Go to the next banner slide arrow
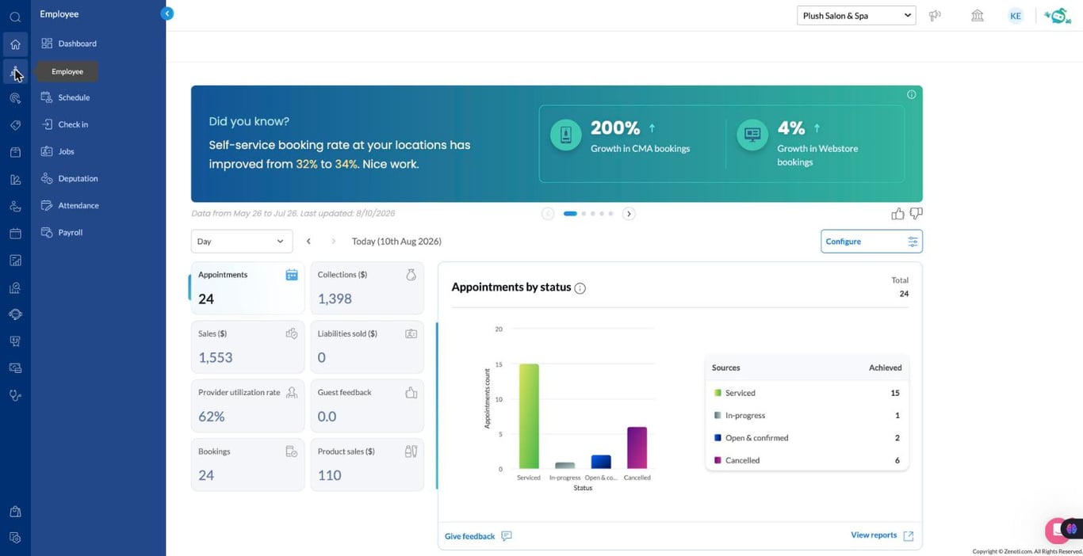The width and height of the screenshot is (1083, 556). coord(629,214)
